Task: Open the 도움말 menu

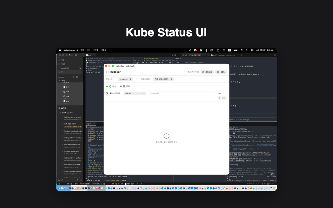Action: click(104, 50)
